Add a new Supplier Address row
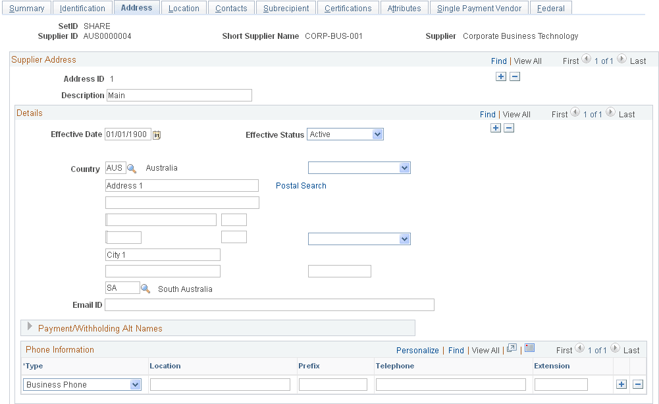 point(501,76)
